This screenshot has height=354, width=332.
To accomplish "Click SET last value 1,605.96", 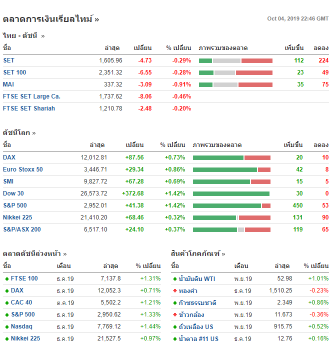I will click(x=110, y=60).
